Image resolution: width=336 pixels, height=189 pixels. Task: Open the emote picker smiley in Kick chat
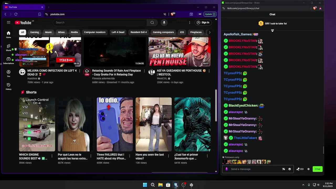point(290,169)
